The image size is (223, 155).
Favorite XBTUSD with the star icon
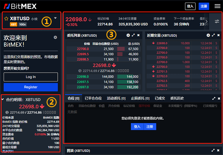point(6,19)
